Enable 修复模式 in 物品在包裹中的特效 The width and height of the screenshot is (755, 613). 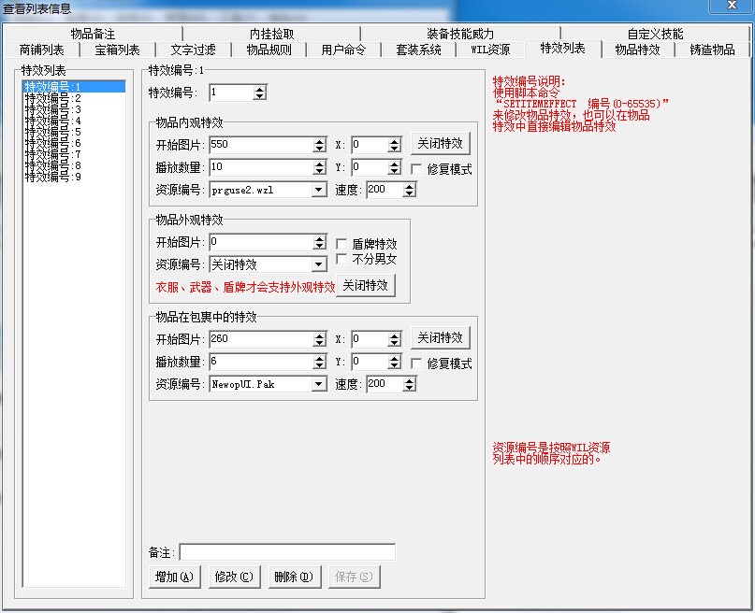click(417, 364)
